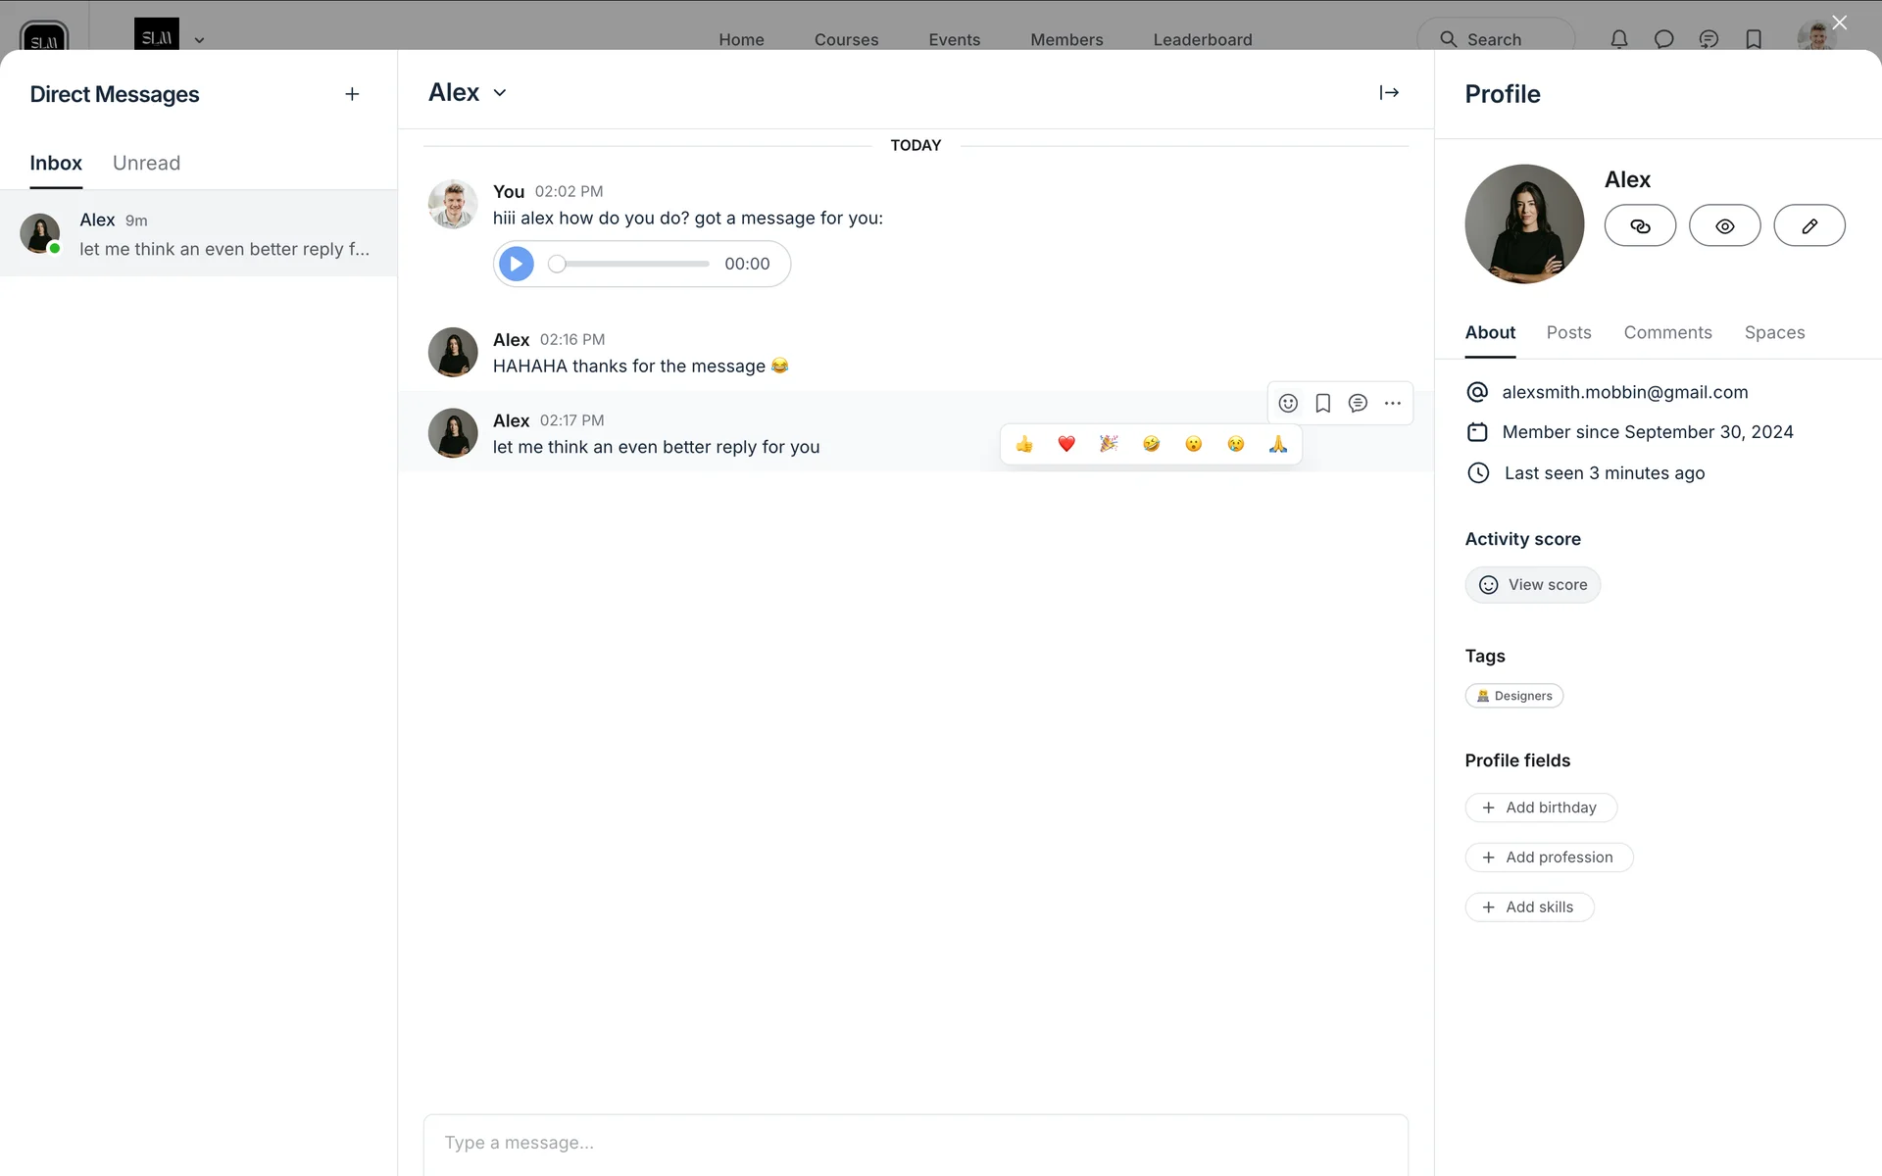The height and width of the screenshot is (1176, 1882).
Task: Play the voice message audio
Action: point(517,264)
